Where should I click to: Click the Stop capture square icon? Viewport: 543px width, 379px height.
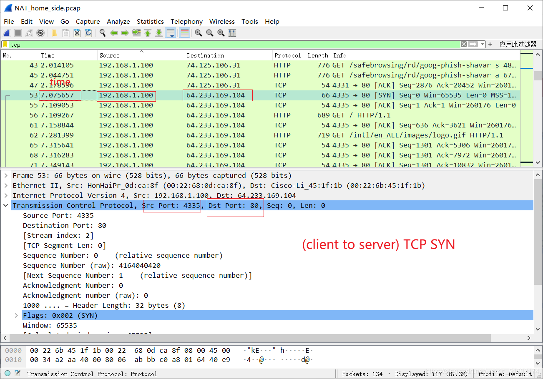pyautogui.click(x=18, y=33)
